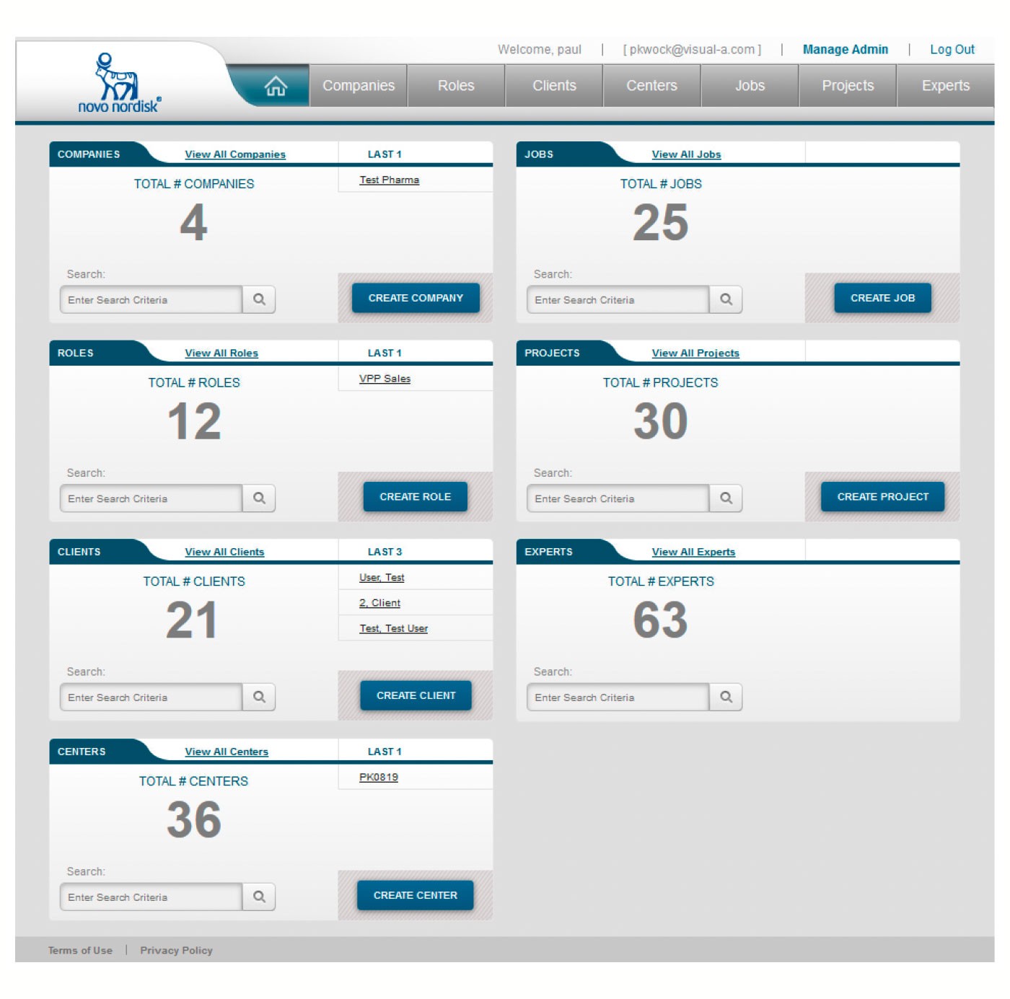Click the search magnifier in the Experts panel
This screenshot has width=1010, height=999.
tap(726, 697)
